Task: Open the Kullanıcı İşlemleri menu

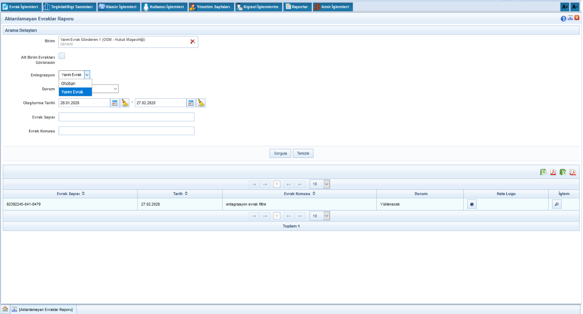Action: (x=164, y=7)
